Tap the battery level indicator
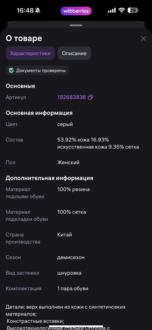The width and height of the screenshot is (152, 330). tap(133, 10)
